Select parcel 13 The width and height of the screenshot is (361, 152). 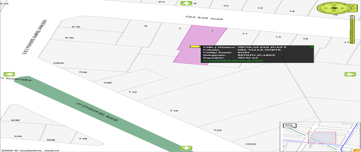(278, 37)
